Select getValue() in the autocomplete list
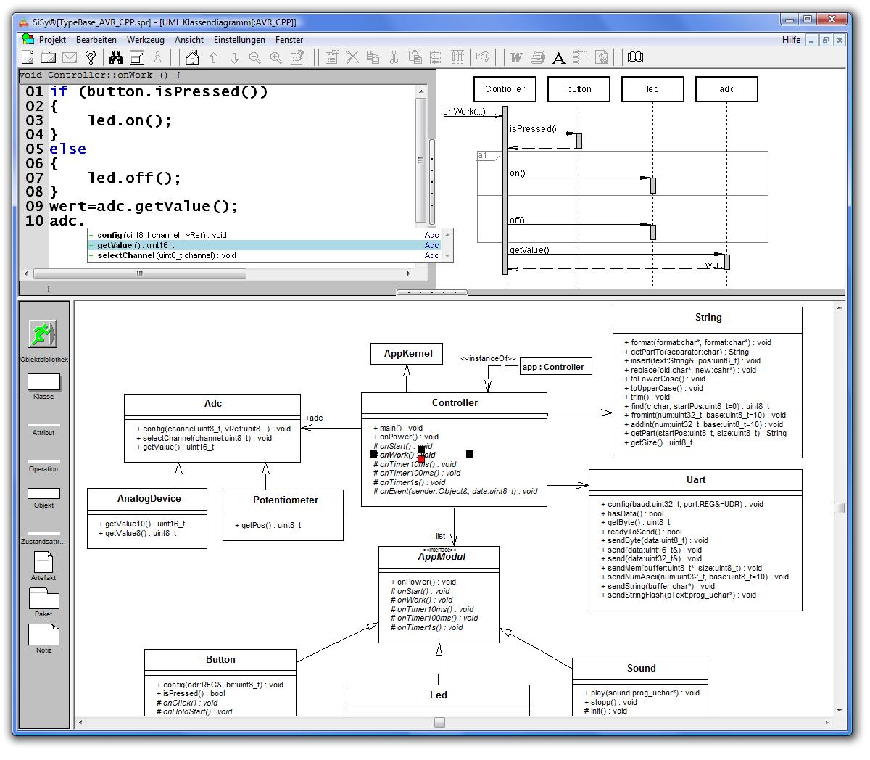Screen dimensions: 870x760 coord(136,245)
